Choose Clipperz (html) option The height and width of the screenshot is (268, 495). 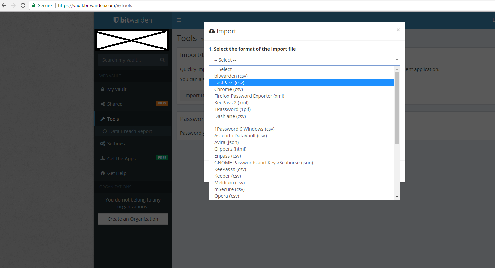[x=302, y=149]
